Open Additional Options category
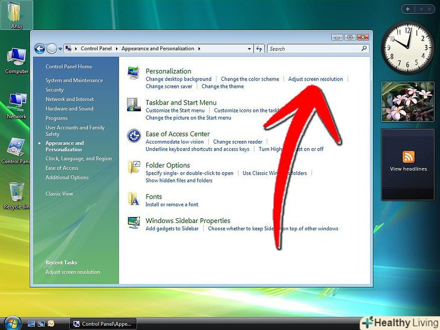This screenshot has height=330, width=440. click(x=66, y=177)
